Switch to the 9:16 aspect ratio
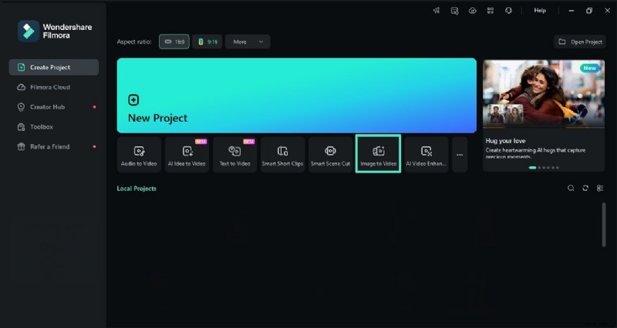 pyautogui.click(x=207, y=42)
